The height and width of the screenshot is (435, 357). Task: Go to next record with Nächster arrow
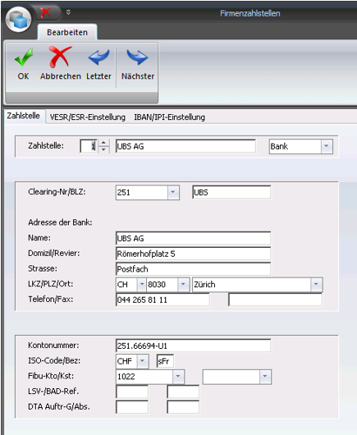137,57
